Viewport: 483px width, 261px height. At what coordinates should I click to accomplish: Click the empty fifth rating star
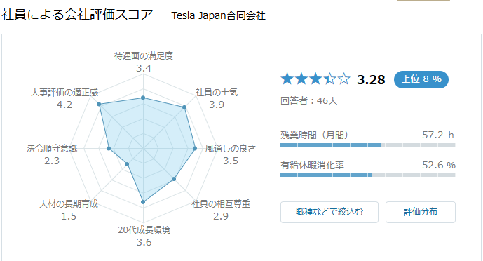click(343, 79)
